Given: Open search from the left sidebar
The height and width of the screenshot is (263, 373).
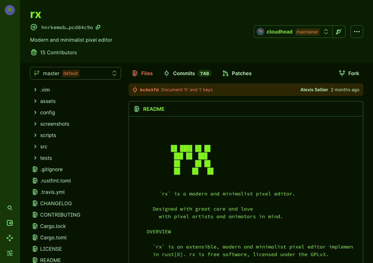Looking at the screenshot, I should tap(9, 208).
